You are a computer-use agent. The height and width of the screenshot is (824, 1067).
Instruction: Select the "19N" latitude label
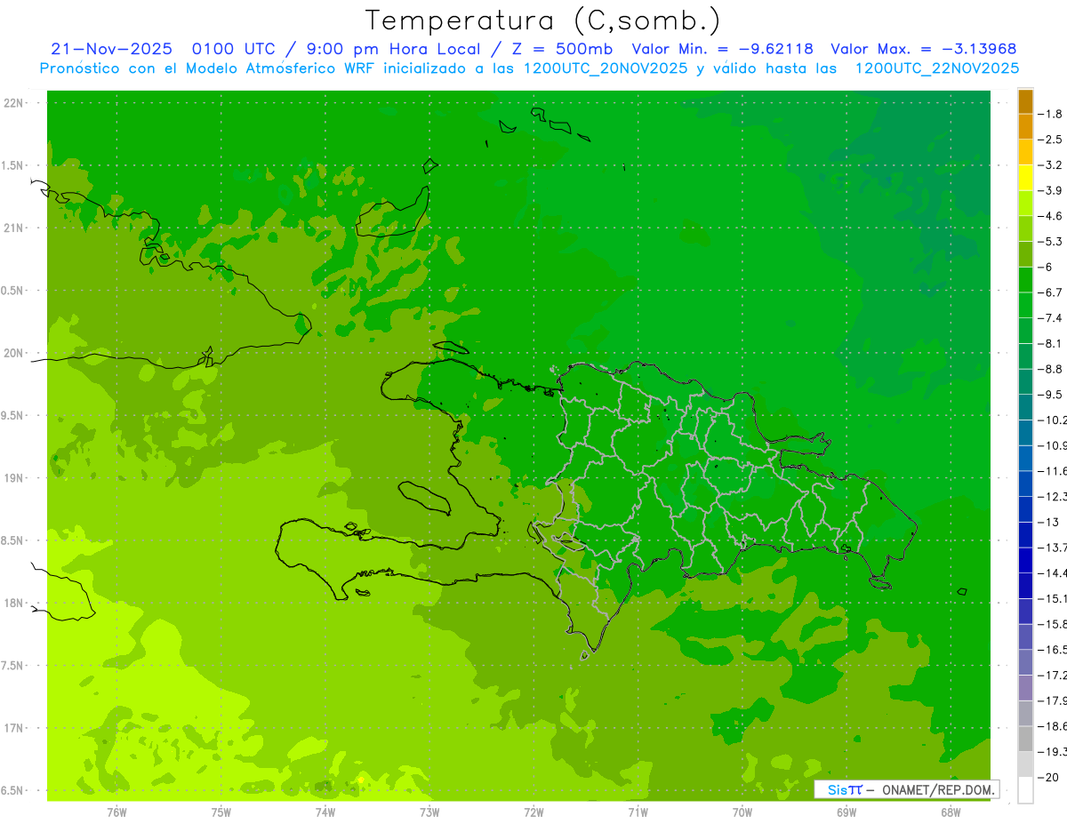coord(13,478)
